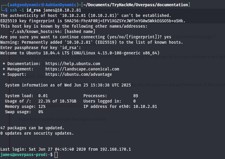Click the typed 'yes' confirmation answer

click(168, 37)
